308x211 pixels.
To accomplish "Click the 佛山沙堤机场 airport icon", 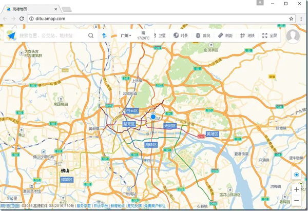I will coord(44,152).
